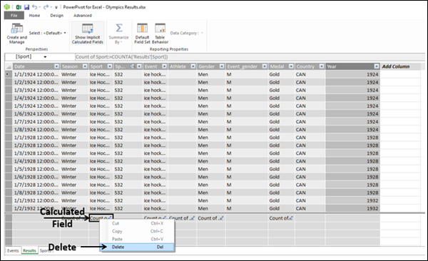Open the Table Behavior icon
The width and height of the screenshot is (428, 261).
[160, 28]
